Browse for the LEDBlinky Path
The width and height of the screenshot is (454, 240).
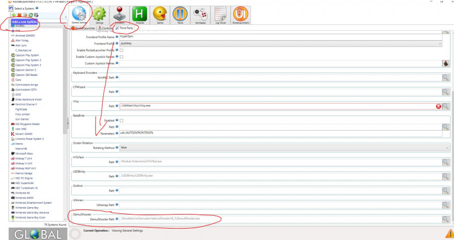[x=445, y=176]
